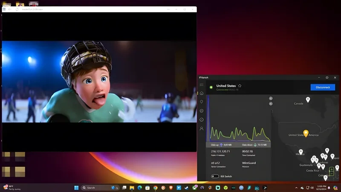This screenshot has height=192, width=341.
Task: Open Microsoft Edge from the taskbar
Action: [140, 188]
